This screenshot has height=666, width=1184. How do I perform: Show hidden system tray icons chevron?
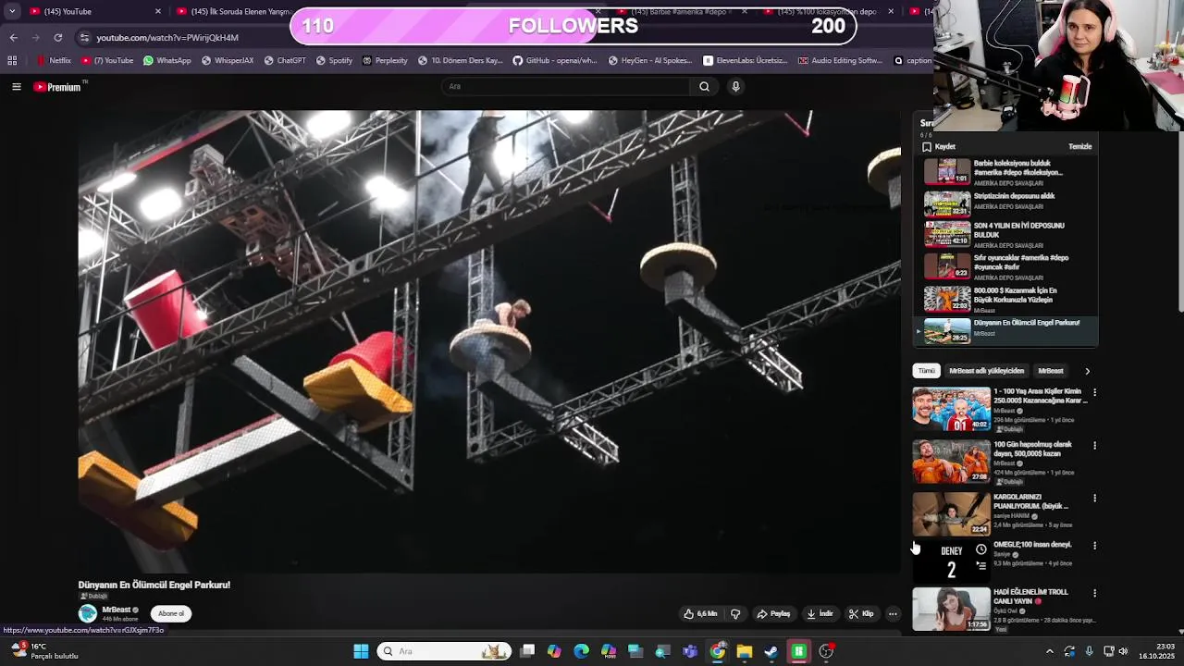[1049, 651]
